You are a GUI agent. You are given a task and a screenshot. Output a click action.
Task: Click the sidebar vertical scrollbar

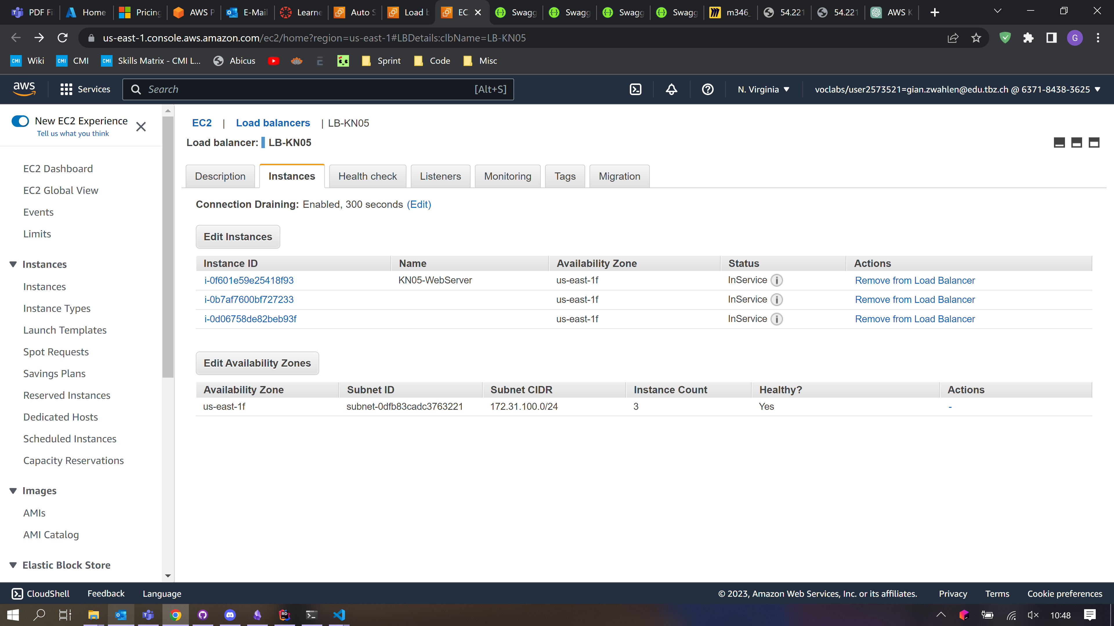[168, 246]
